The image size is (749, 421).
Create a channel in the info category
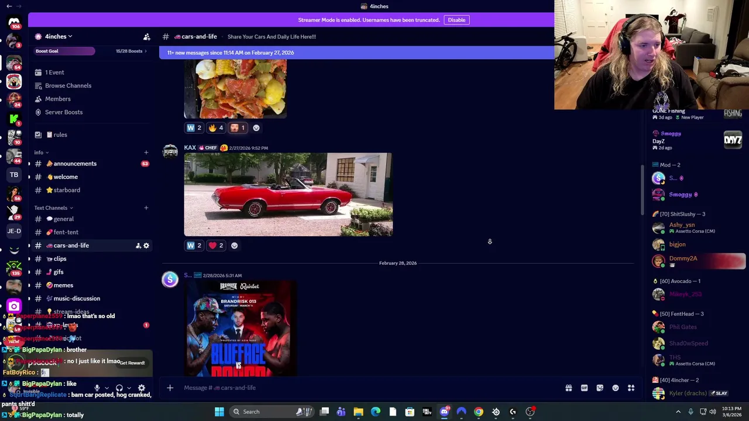[x=146, y=153]
